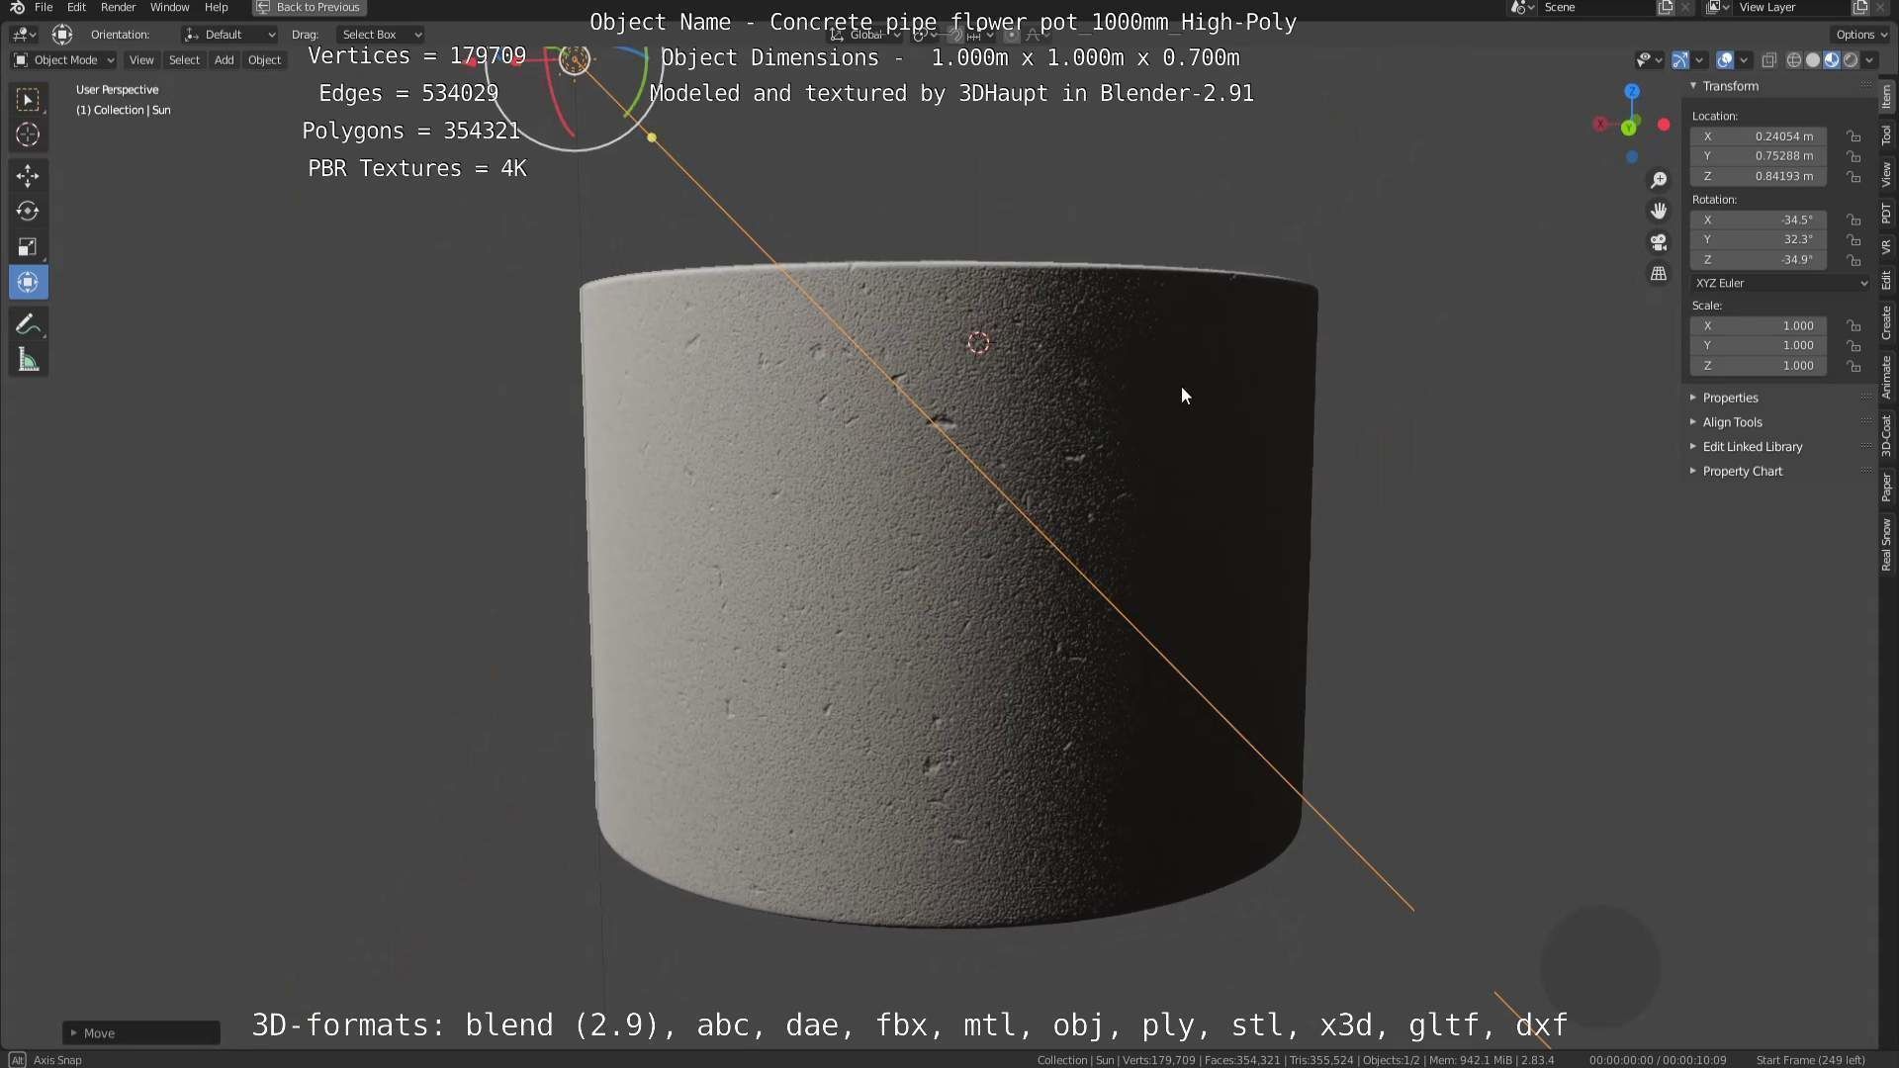This screenshot has width=1899, height=1068.
Task: Expand the Move operator panel
Action: (x=140, y=1033)
